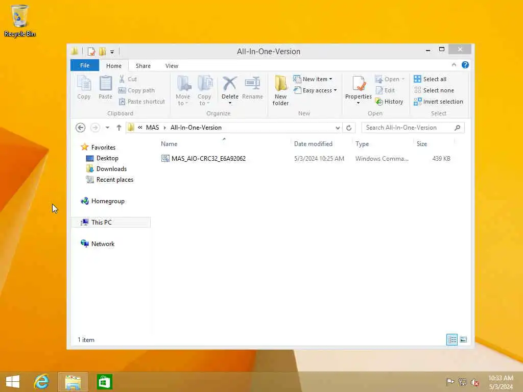Open the Recycle Bin desktop icon
523x392 pixels.
[20, 20]
